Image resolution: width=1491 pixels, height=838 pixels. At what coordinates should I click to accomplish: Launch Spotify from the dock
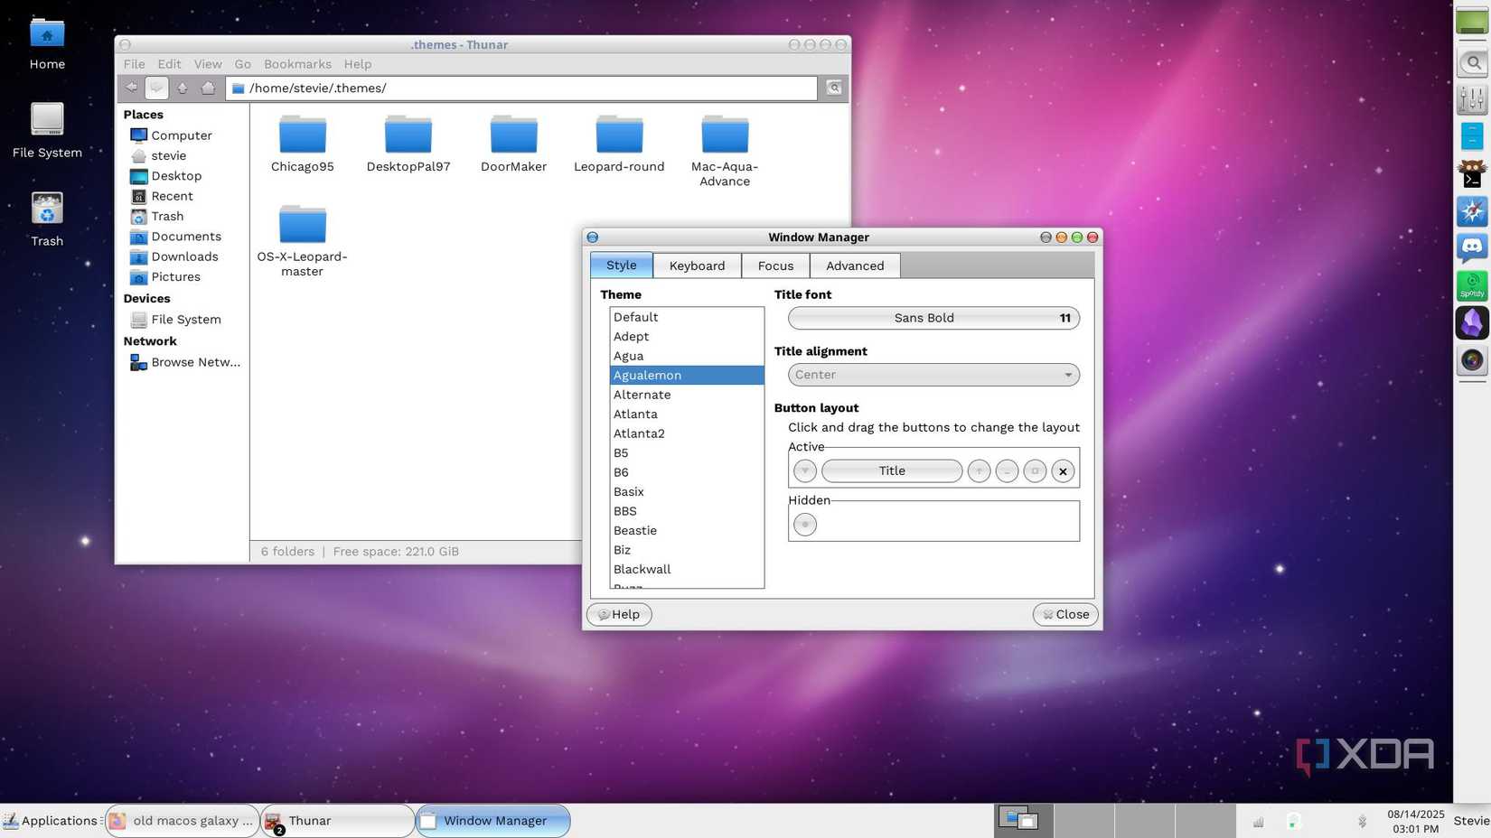1472,287
